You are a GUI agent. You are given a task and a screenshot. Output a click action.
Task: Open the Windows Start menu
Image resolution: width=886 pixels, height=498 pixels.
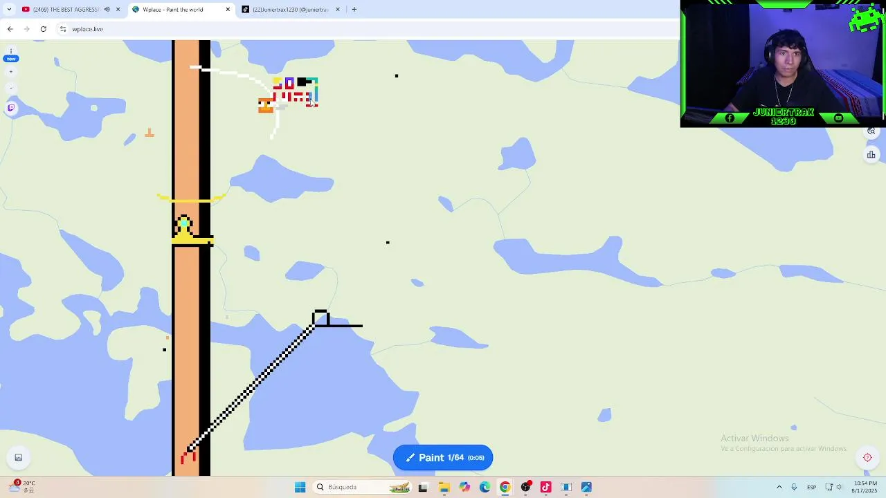click(x=300, y=487)
